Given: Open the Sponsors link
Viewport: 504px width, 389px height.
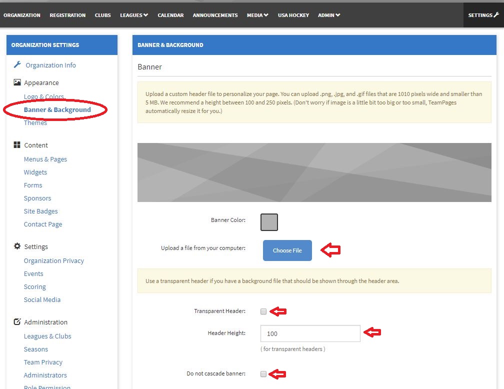Looking at the screenshot, I should pos(37,198).
